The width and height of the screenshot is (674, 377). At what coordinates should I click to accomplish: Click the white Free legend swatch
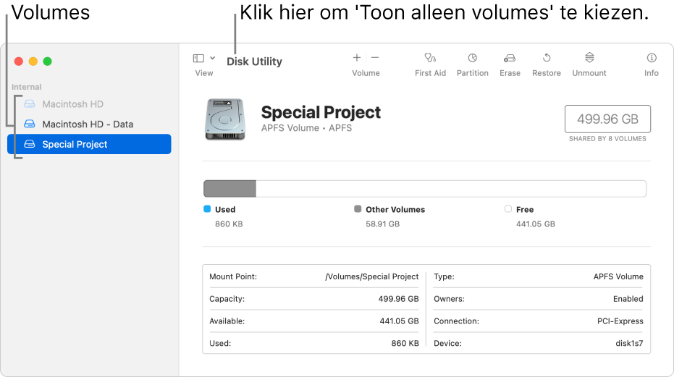(x=508, y=209)
